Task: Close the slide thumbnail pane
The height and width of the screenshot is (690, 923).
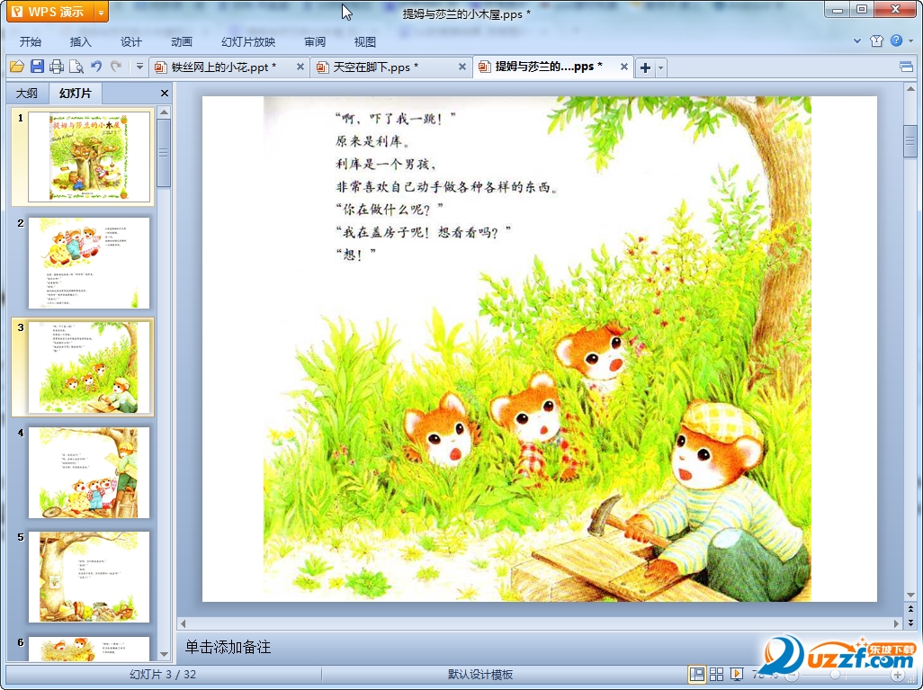Action: [165, 93]
